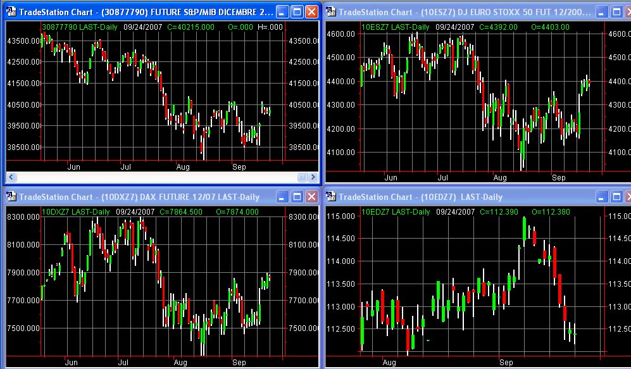
Task: Maximize the DJ Euro Stoxx 50 chart
Action: [x=617, y=11]
